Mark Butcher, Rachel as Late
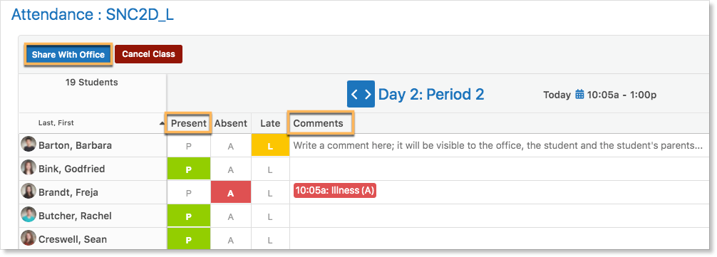This screenshot has width=717, height=257. pyautogui.click(x=270, y=216)
